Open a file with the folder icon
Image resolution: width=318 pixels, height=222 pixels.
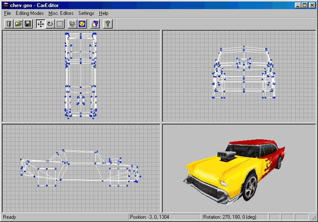[x=18, y=24]
